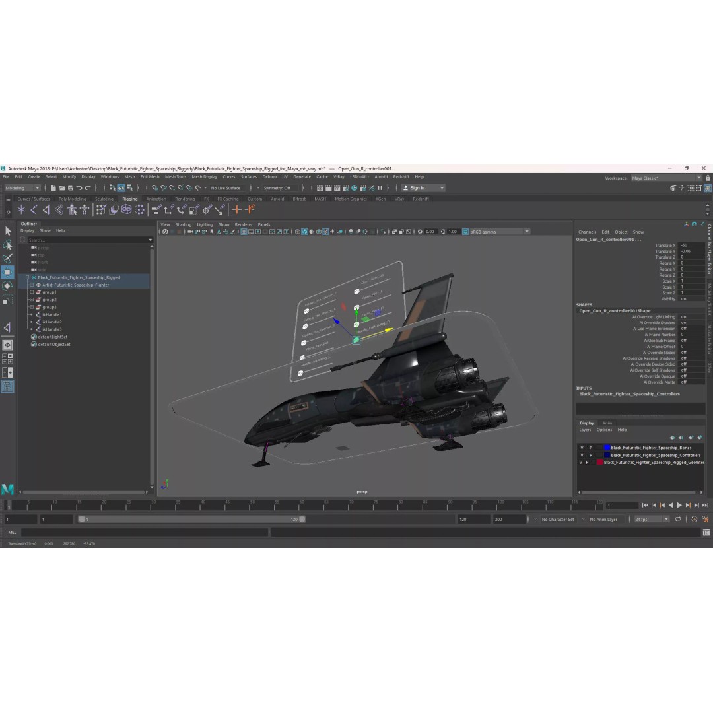Open the viewport Shading menu

click(x=184, y=224)
